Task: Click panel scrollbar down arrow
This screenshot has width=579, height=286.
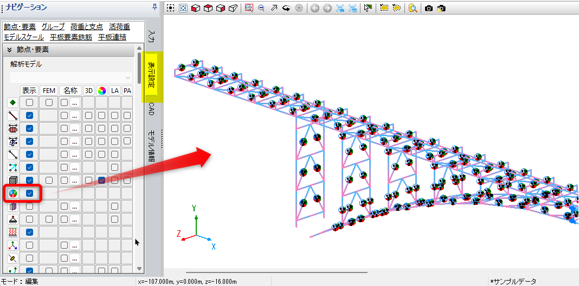Action: [x=139, y=269]
